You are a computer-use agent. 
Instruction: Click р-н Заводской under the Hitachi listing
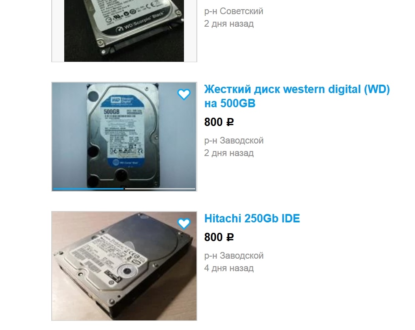(x=234, y=256)
